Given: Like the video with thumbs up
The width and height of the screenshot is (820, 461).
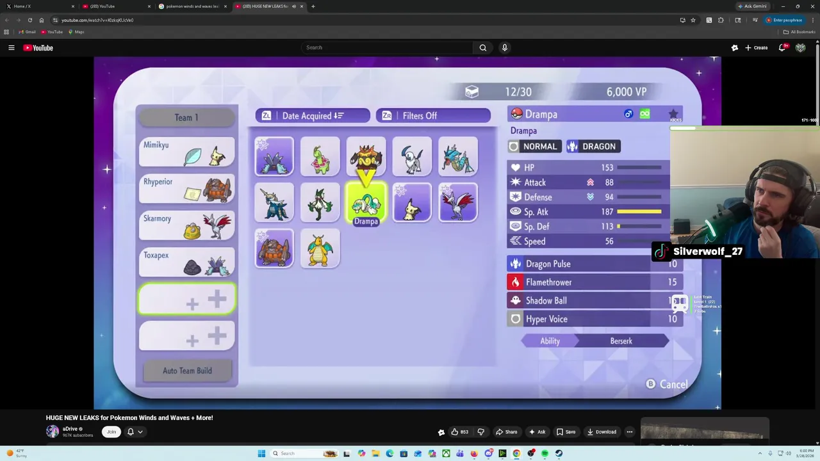Looking at the screenshot, I should pos(460,432).
